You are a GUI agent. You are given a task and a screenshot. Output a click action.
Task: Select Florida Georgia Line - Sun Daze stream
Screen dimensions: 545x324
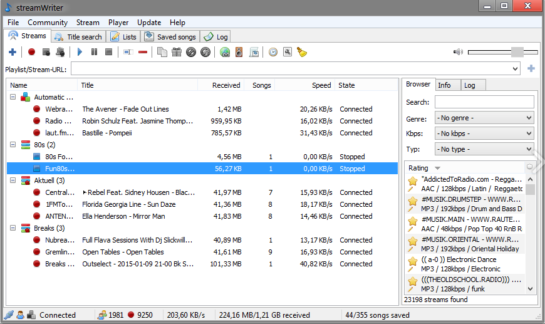click(202, 204)
